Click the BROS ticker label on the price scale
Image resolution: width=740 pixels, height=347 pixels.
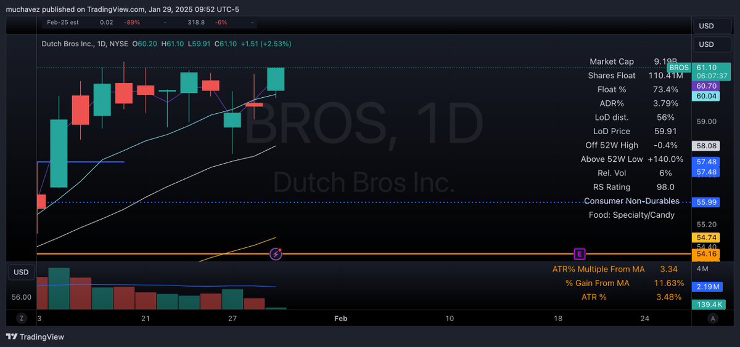679,68
